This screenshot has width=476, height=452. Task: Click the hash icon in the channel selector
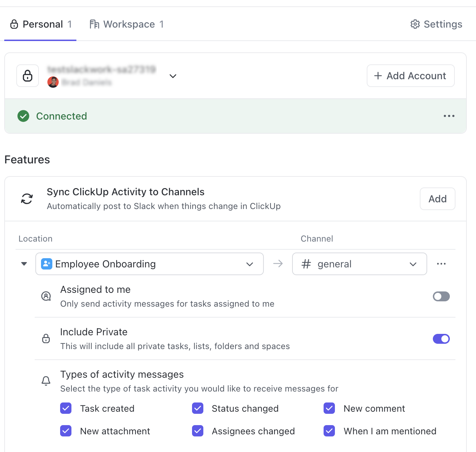tap(306, 264)
